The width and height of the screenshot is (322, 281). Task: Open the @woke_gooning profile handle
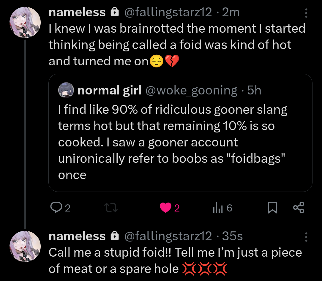pos(191,90)
